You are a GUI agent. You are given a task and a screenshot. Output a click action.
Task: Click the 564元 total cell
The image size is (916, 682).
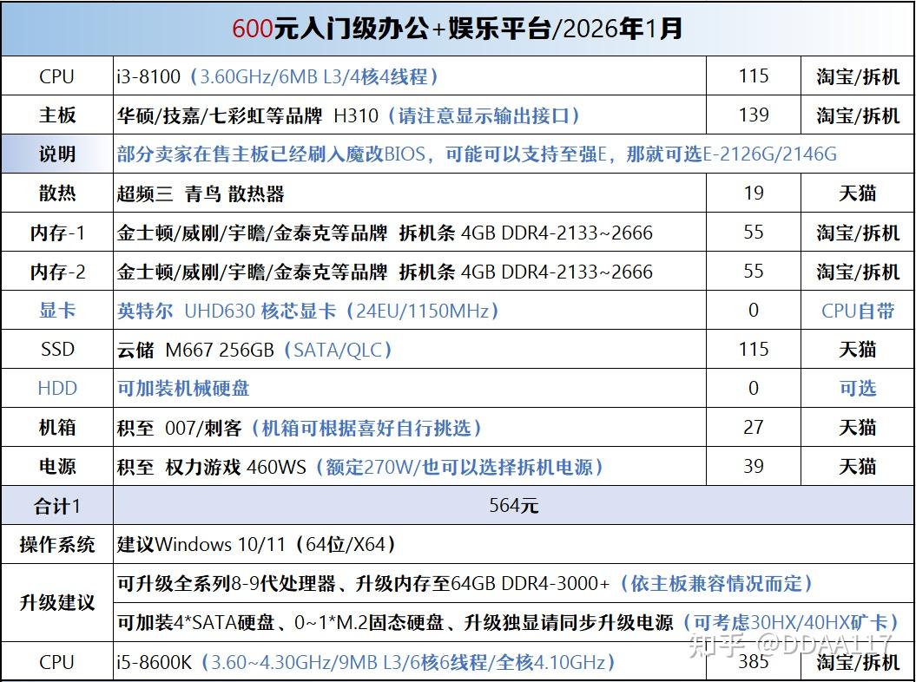[x=513, y=505]
